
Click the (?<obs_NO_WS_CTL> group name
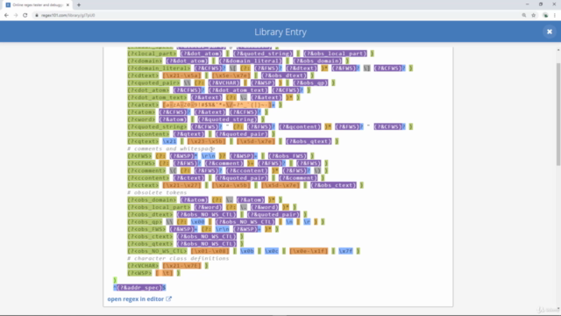point(157,251)
